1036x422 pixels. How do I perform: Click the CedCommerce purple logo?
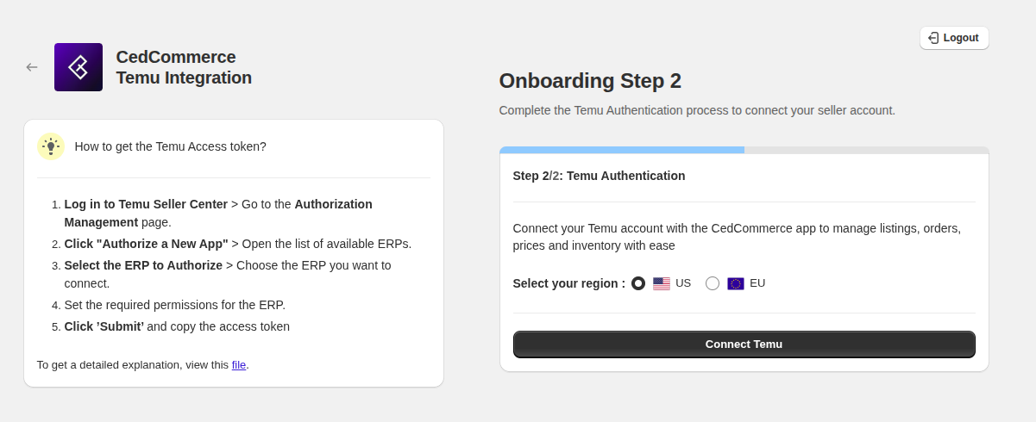coord(78,67)
